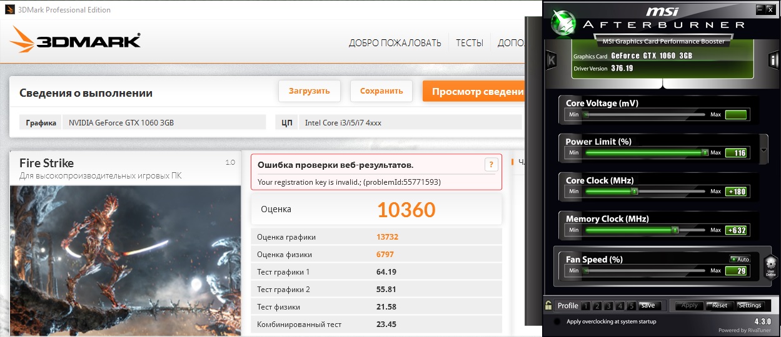Select Afterburner profile slot 3
Image resolution: width=781 pixels, height=337 pixels.
[x=608, y=306]
